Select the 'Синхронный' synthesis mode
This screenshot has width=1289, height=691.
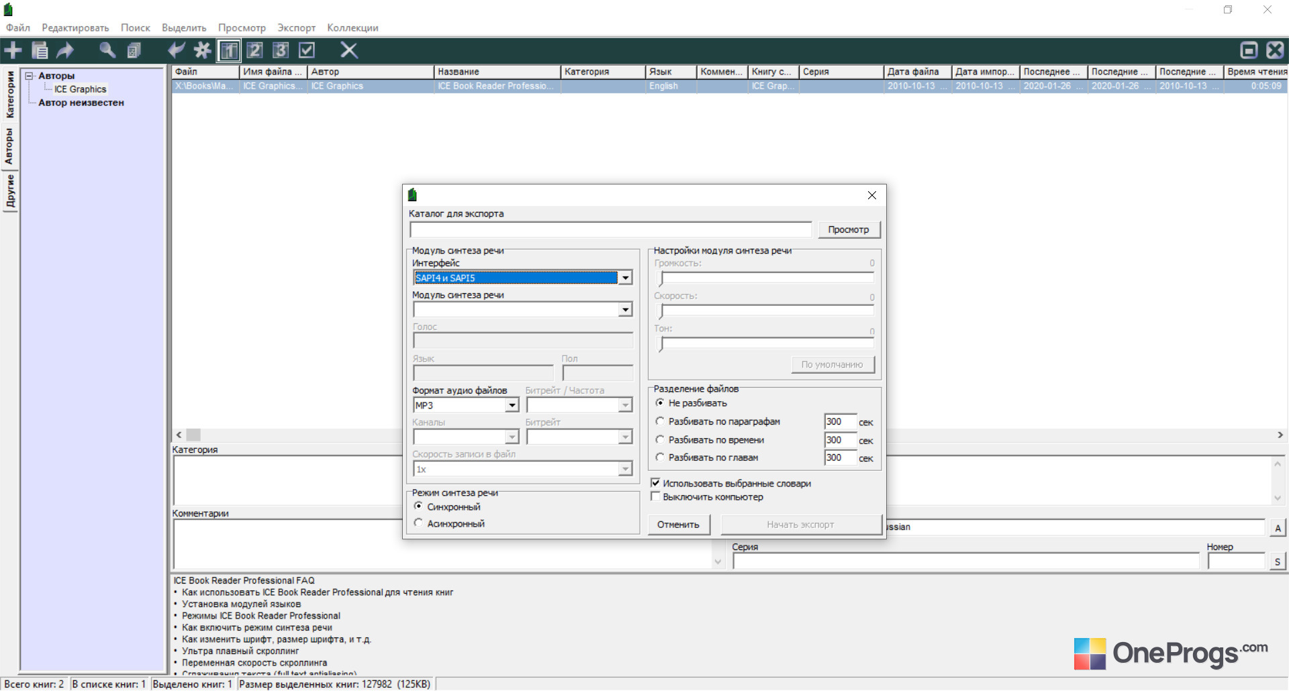(x=418, y=507)
